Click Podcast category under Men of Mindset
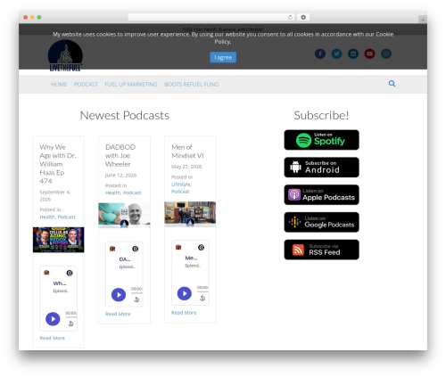 tap(180, 192)
